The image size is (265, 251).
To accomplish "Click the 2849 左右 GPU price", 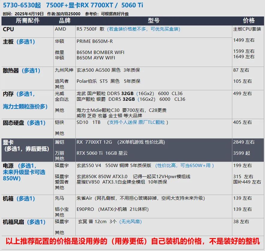I will [x=244, y=142].
